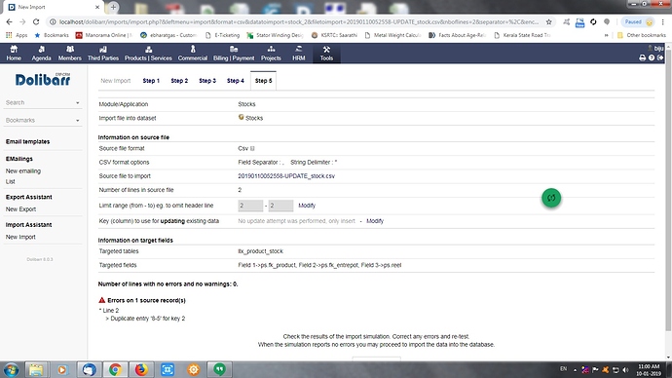Screen dimensions: 672x378
Task: Switch to Step 1 tab
Action: click(151, 81)
